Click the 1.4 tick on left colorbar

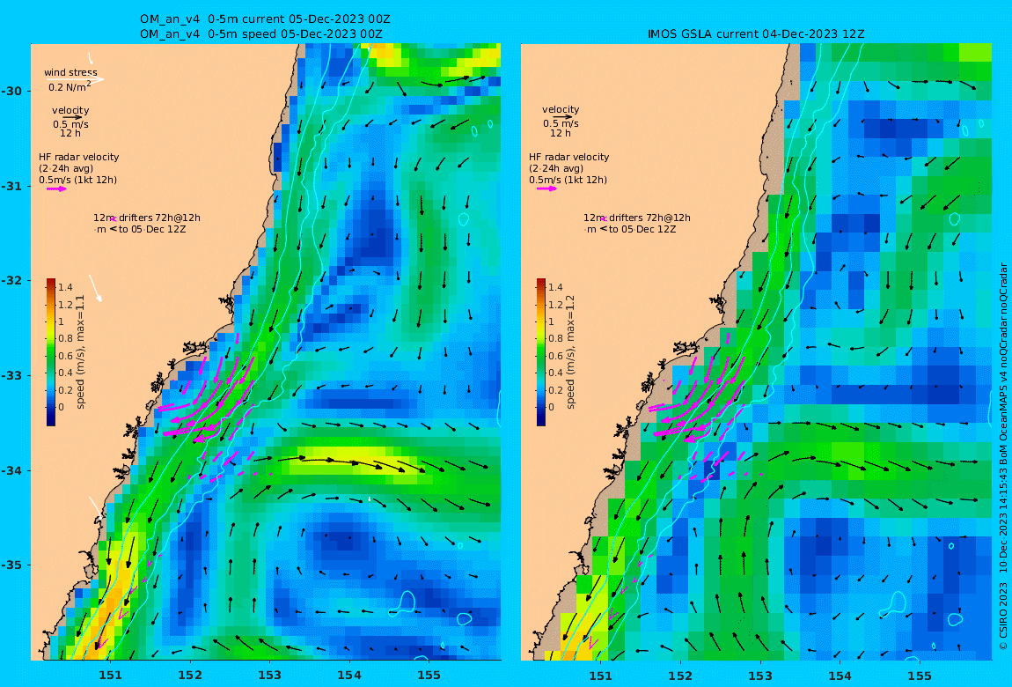tap(65, 287)
